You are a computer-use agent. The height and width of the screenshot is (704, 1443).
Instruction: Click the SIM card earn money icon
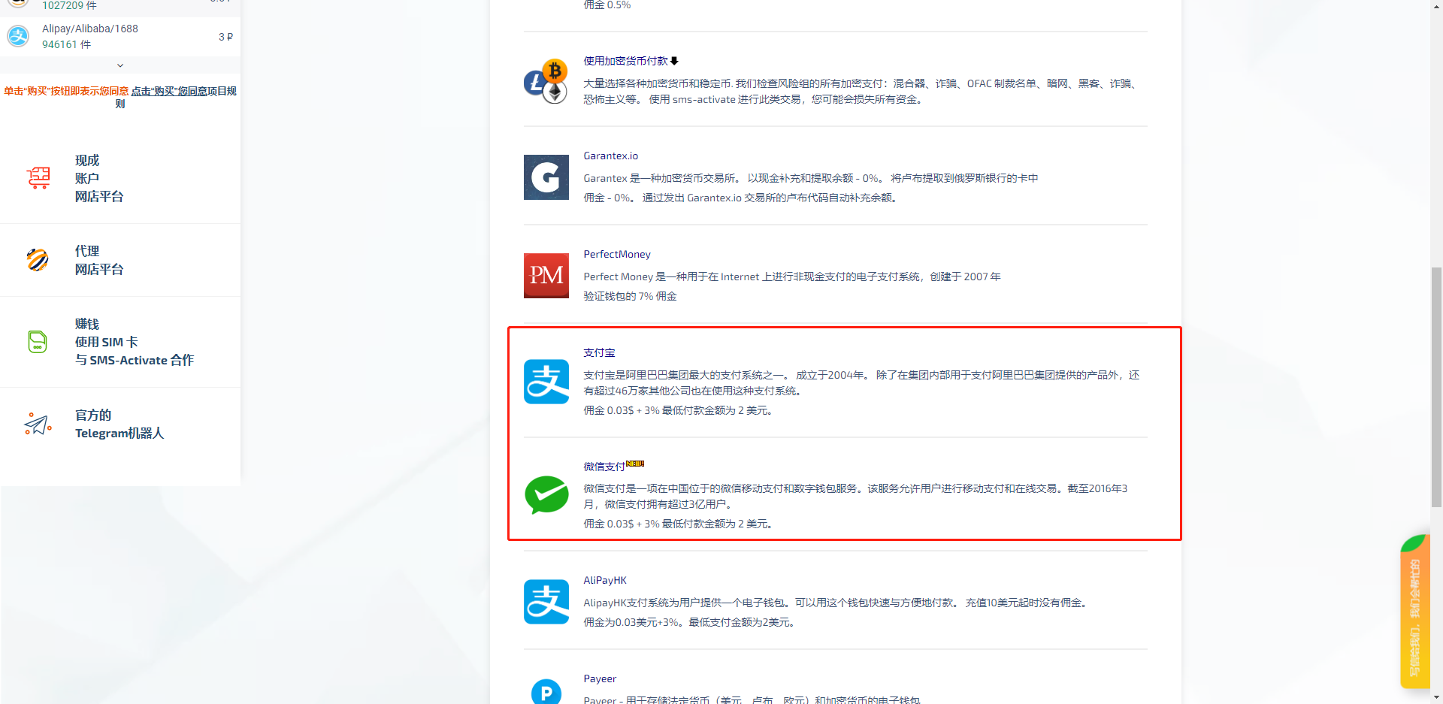38,342
